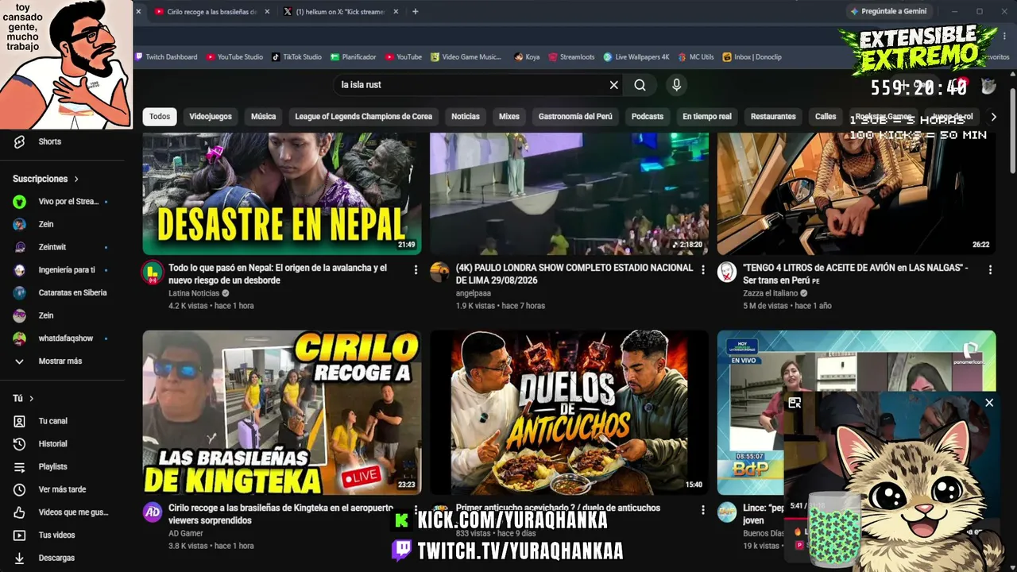Open the Video Game Music bookmark

point(466,57)
